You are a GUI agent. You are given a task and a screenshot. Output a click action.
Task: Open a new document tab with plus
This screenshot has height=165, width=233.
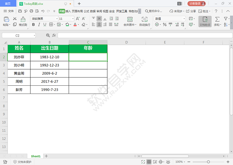pos(79,4)
